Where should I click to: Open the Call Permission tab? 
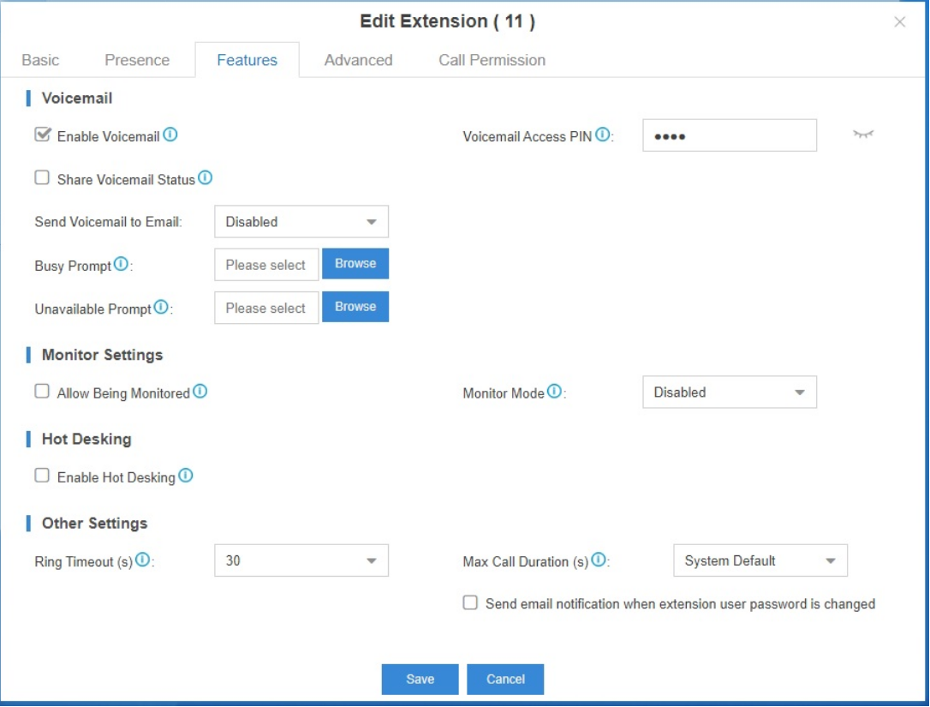(x=492, y=60)
